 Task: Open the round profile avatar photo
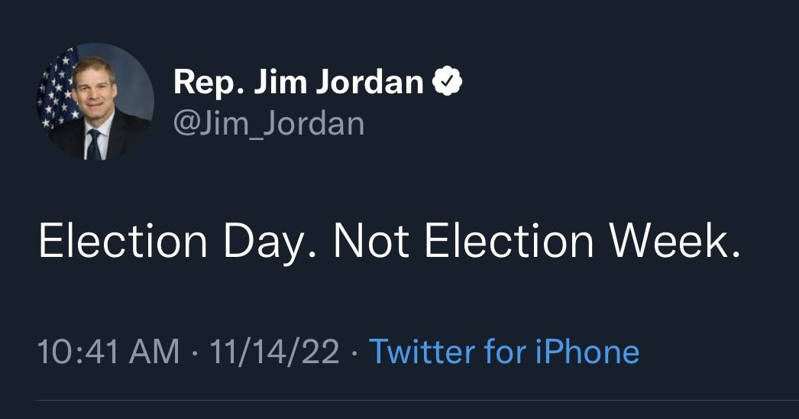(x=95, y=102)
